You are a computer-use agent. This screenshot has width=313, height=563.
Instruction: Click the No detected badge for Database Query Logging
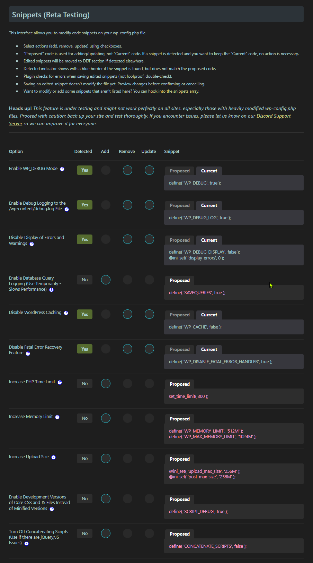(x=84, y=280)
